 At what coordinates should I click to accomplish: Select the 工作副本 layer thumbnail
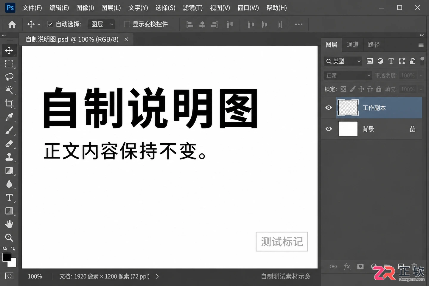point(348,108)
